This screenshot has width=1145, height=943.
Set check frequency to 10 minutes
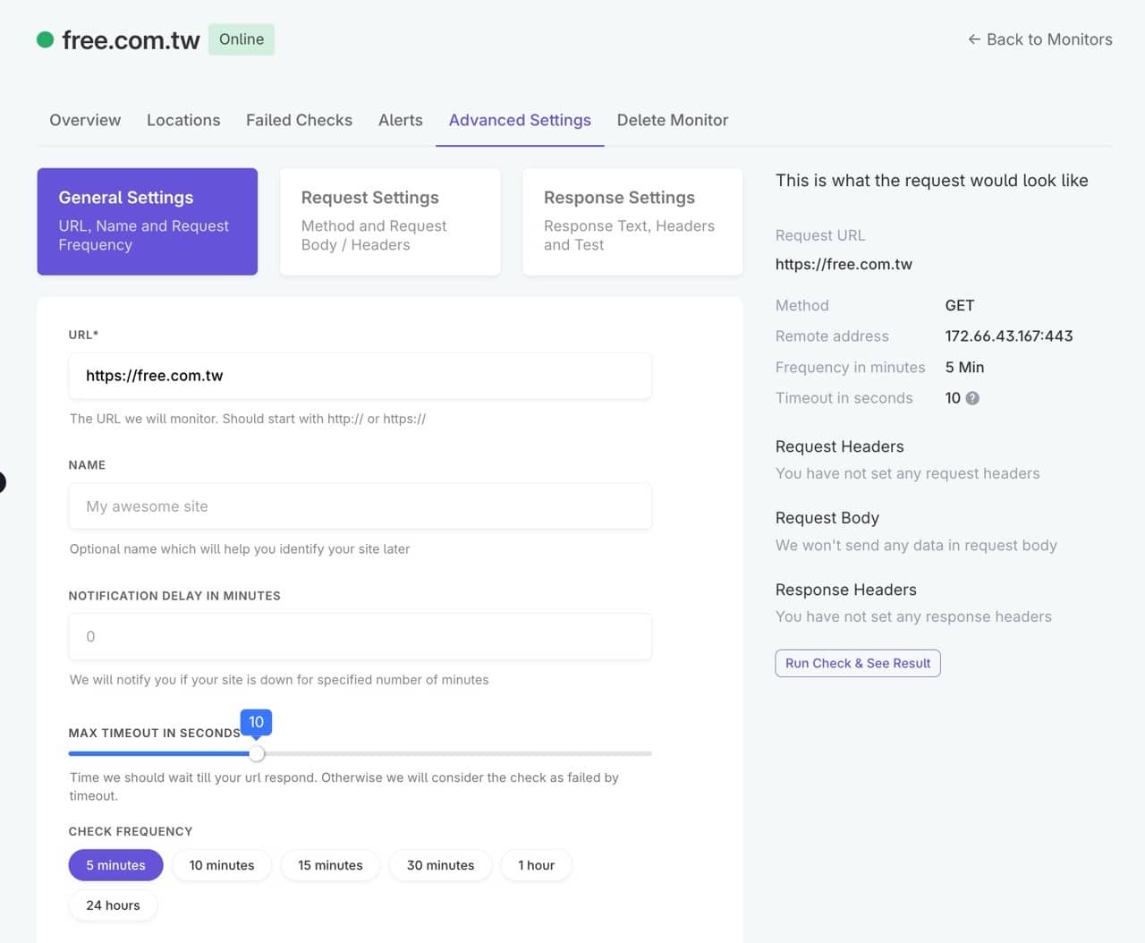(x=222, y=865)
